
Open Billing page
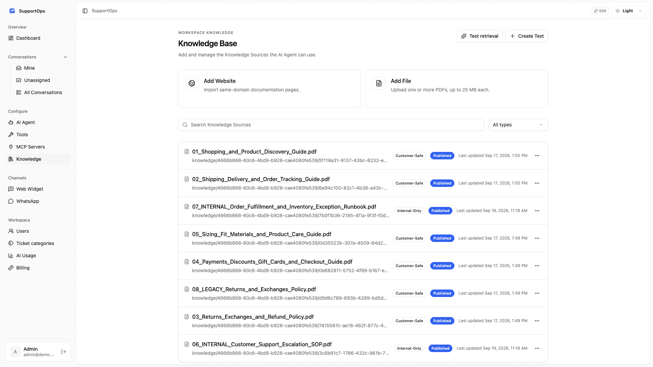pos(38,268)
